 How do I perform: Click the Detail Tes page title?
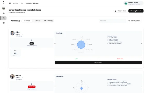pyautogui.click(x=25, y=10)
